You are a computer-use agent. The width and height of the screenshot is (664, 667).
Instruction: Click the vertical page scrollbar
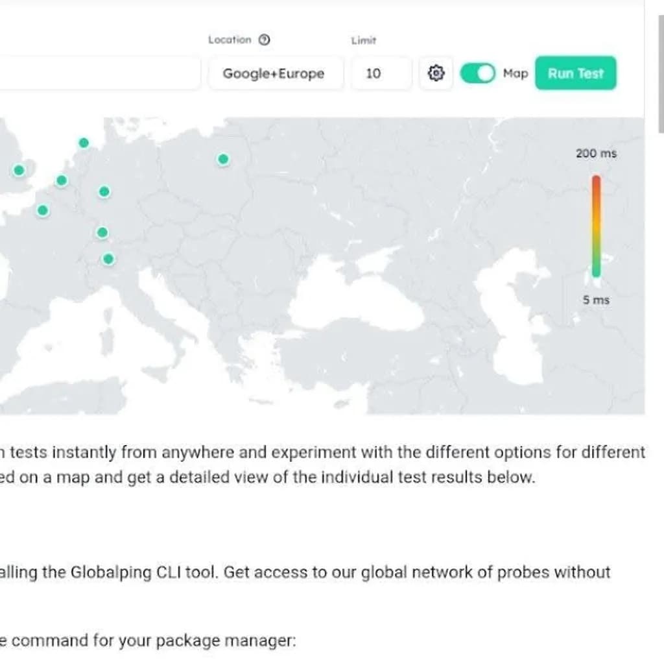pyautogui.click(x=661, y=74)
